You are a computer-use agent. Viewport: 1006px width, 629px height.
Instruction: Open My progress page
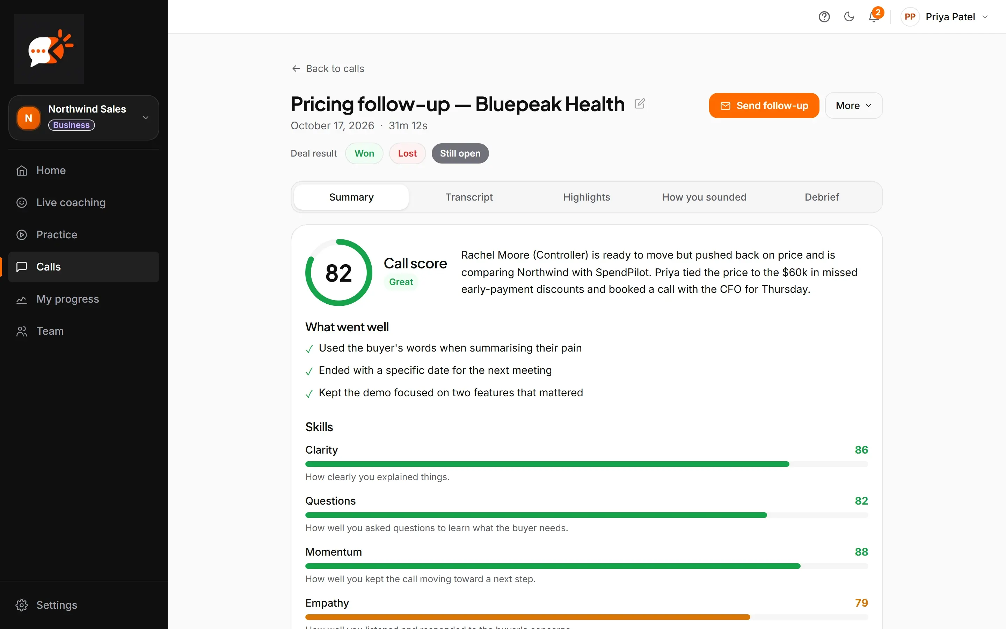pyautogui.click(x=83, y=299)
